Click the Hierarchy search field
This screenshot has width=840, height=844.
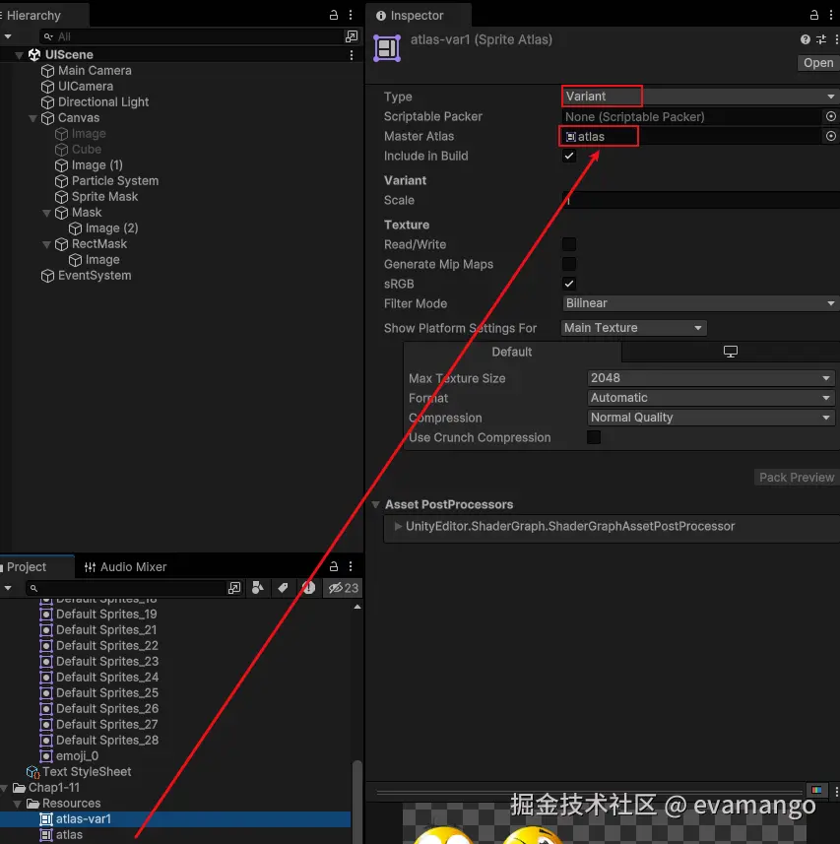pyautogui.click(x=190, y=36)
